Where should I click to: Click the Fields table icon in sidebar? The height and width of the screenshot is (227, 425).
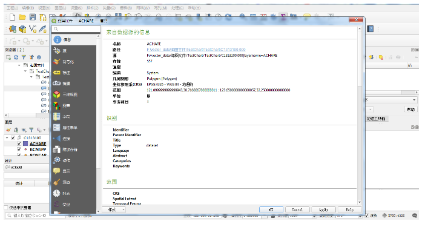click(x=57, y=116)
